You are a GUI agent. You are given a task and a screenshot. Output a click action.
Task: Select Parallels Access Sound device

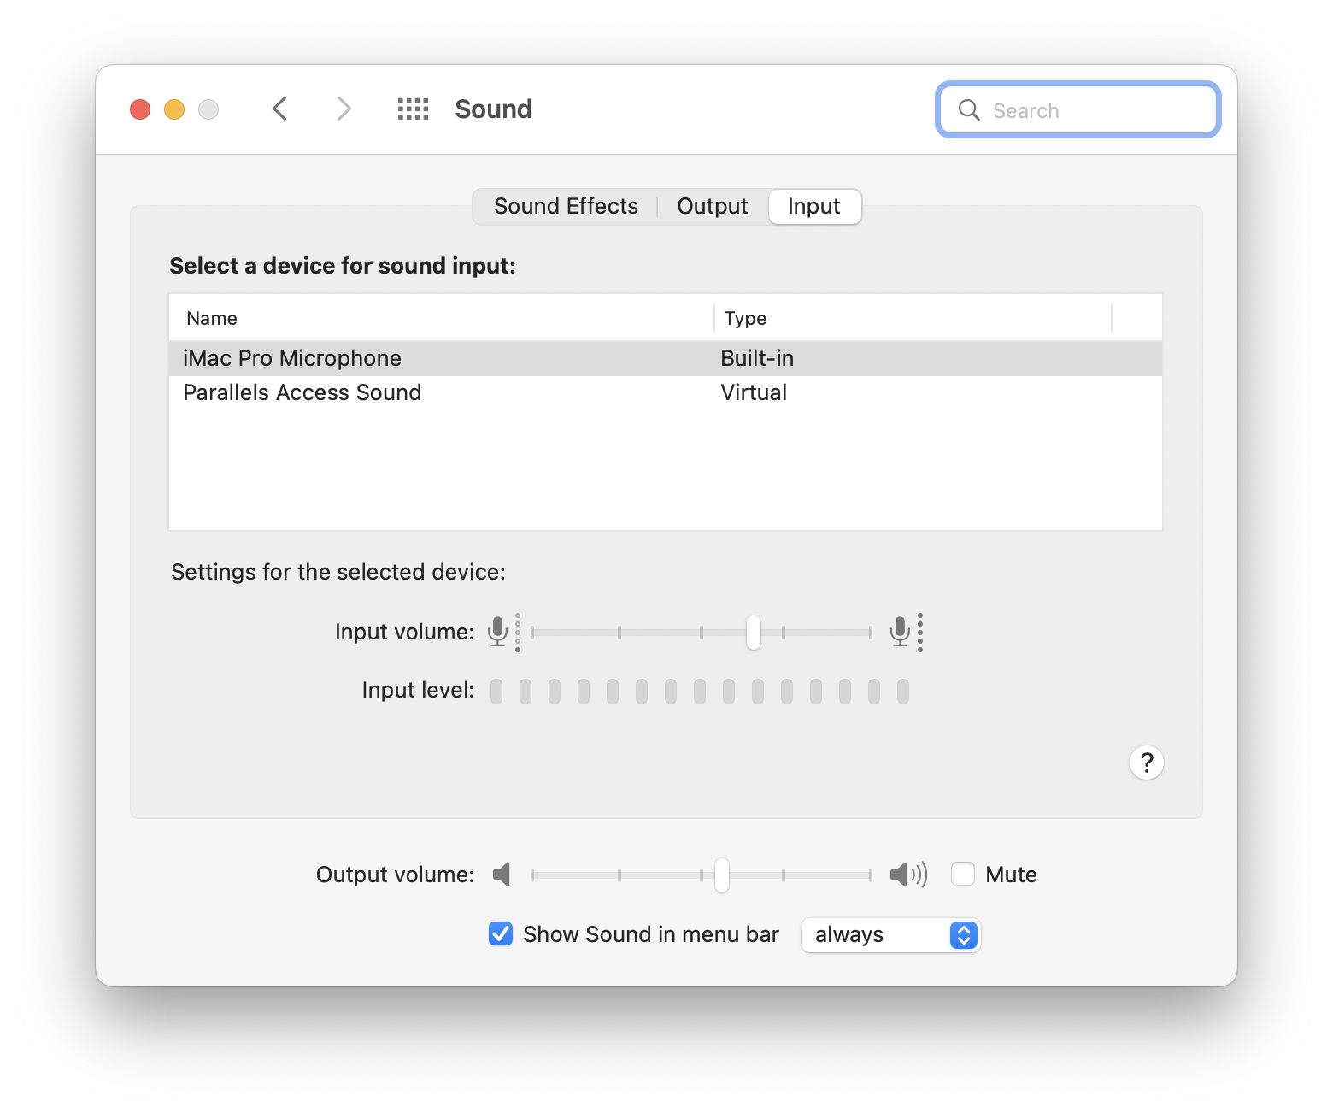tap(666, 392)
